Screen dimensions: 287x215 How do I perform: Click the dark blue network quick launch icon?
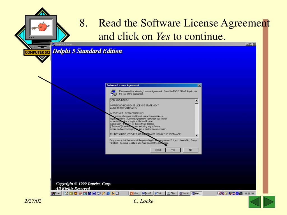click(x=89, y=193)
